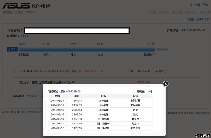Open the 發票 invoice link

click(191, 20)
